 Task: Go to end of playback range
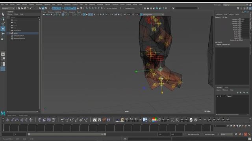(249, 126)
